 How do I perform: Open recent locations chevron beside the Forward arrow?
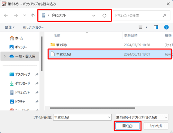pyautogui.click(x=25, y=15)
